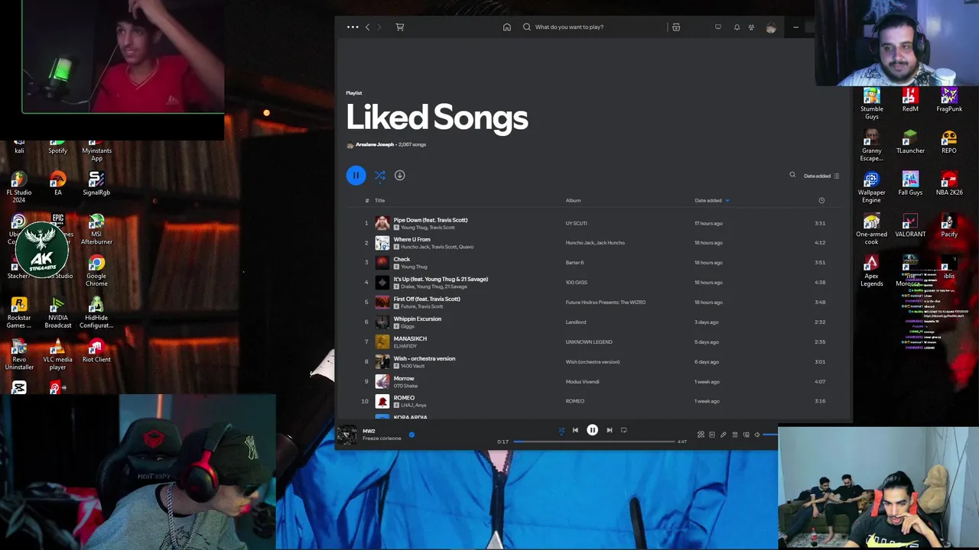Screen dimensions: 979x550
Task: Open Friend Activity icon in Spotify top bar
Action: (x=751, y=27)
